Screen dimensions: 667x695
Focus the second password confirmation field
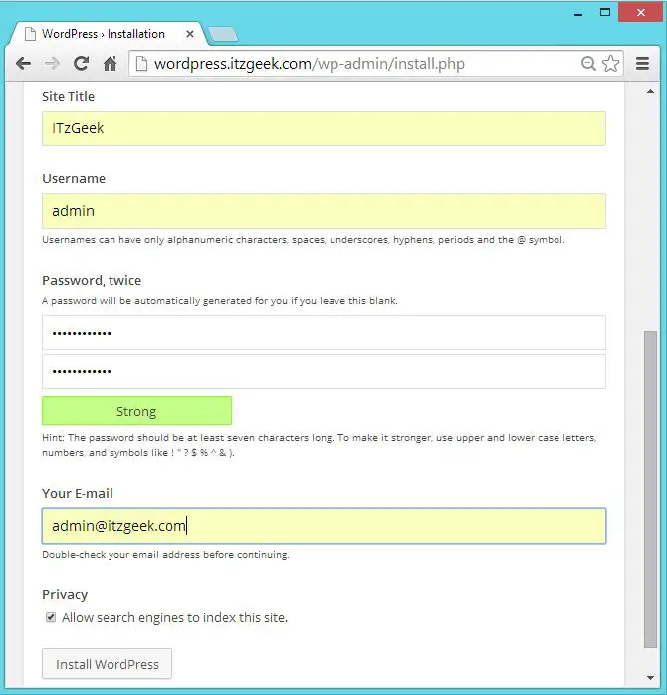coord(324,371)
